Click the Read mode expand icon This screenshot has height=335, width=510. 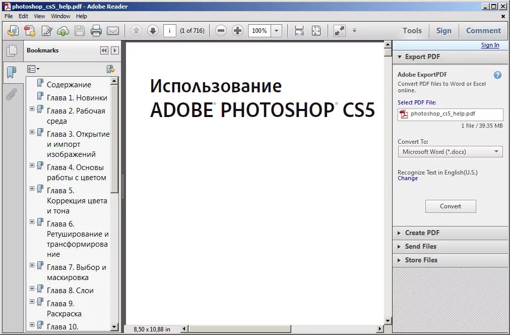click(x=340, y=31)
